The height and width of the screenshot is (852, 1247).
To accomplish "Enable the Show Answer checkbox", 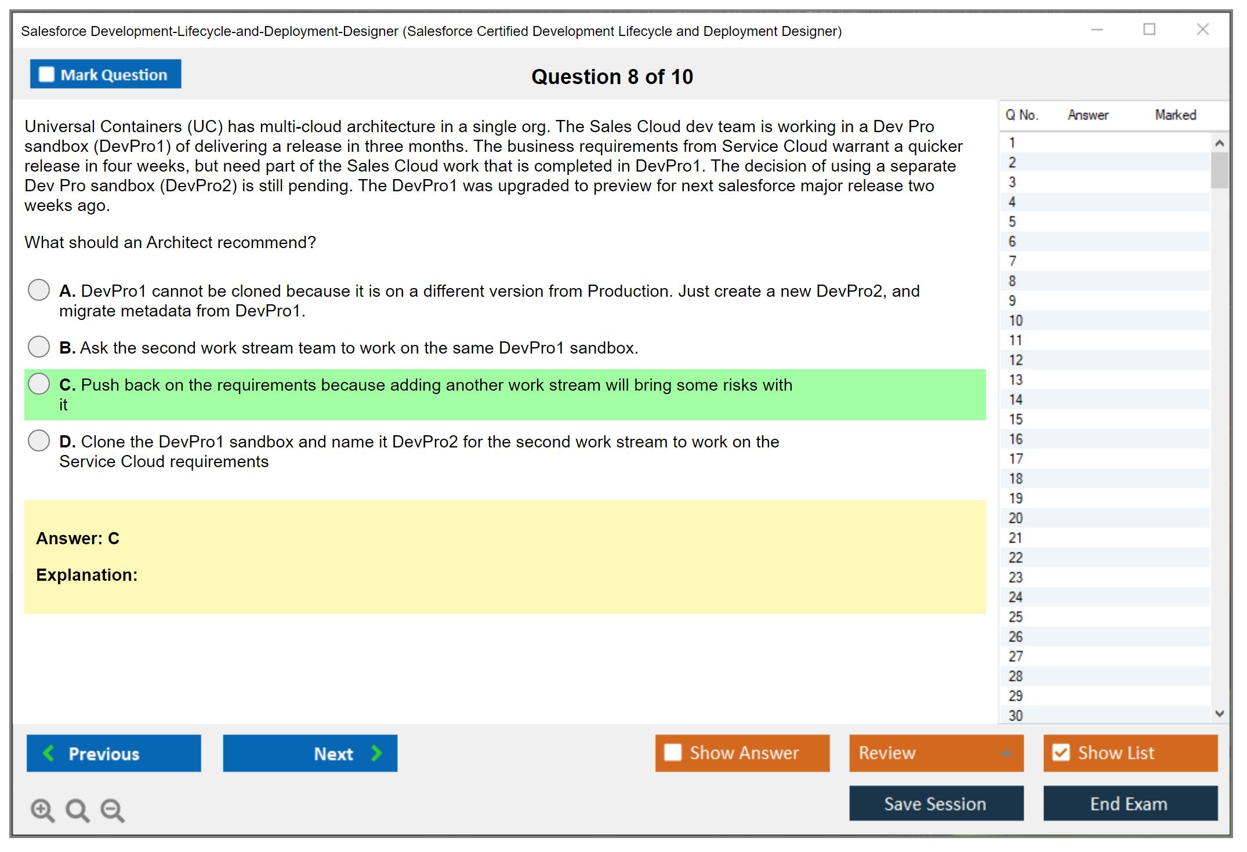I will pos(673,752).
